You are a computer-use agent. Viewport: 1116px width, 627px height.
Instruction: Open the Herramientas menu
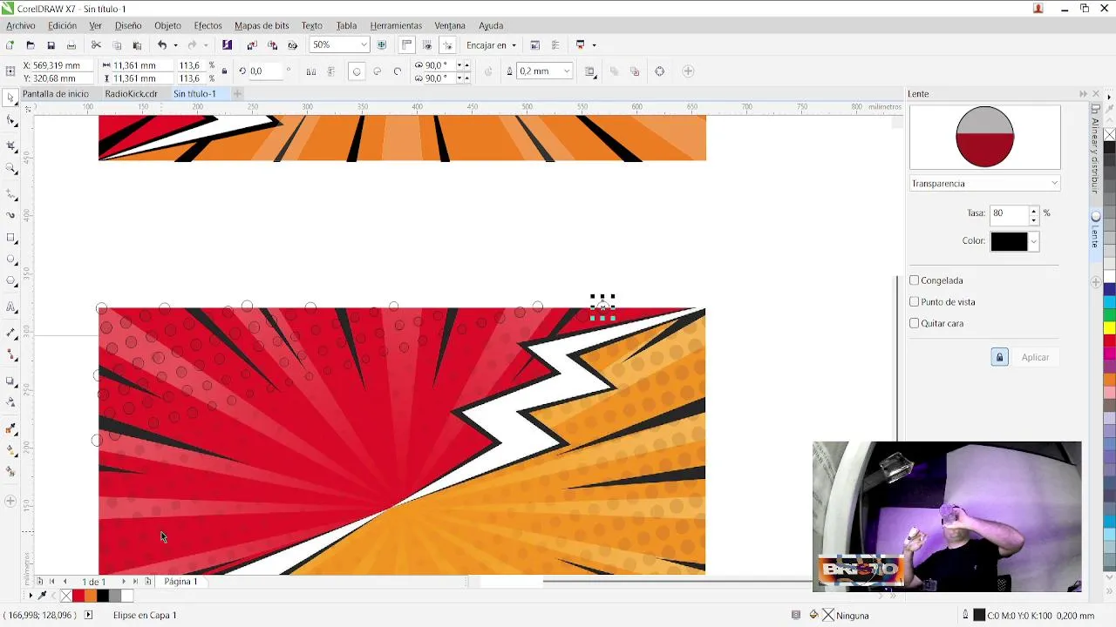[396, 25]
